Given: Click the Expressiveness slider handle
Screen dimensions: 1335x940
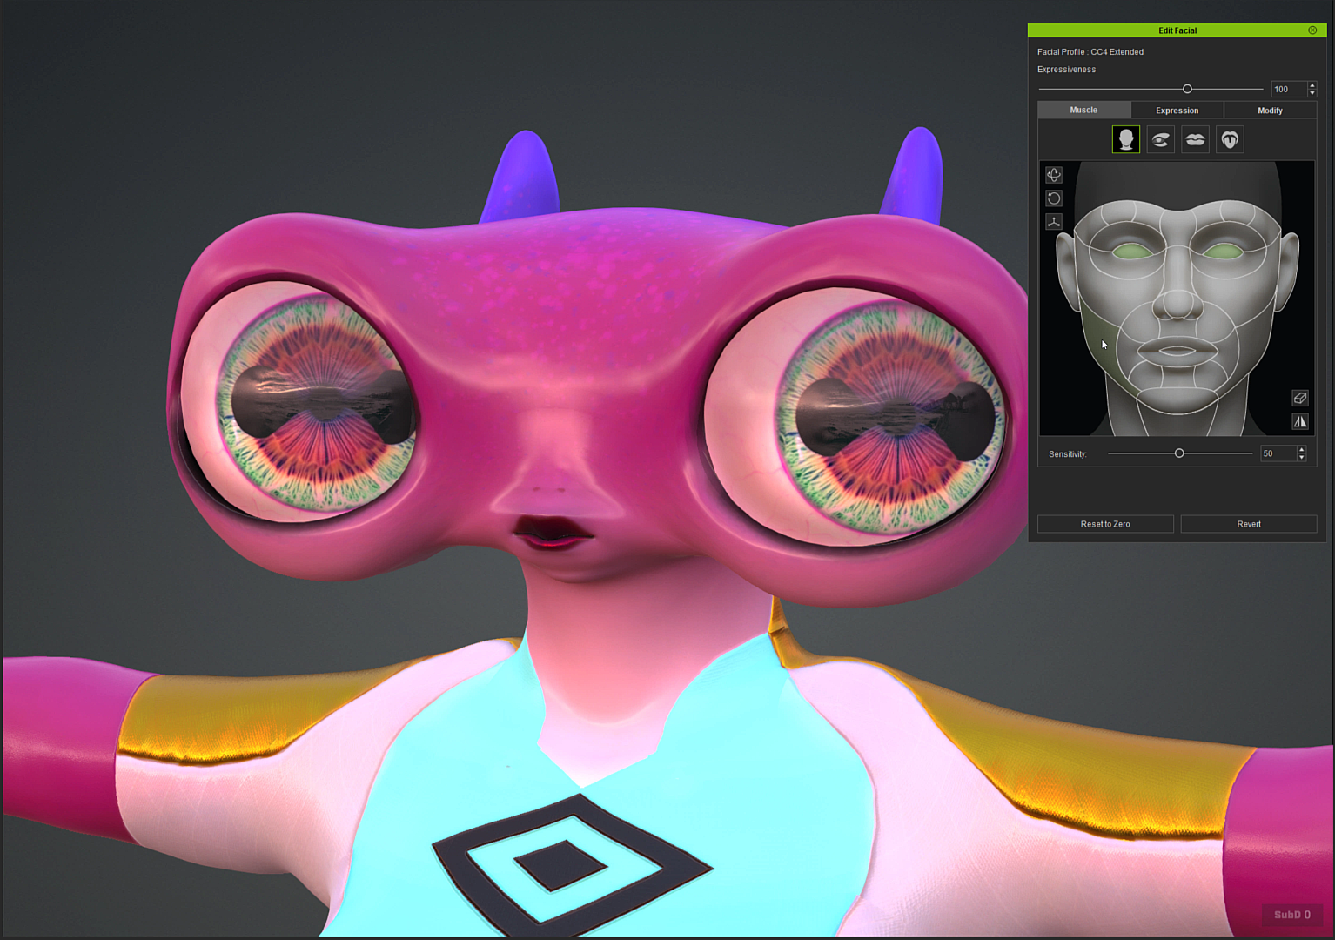Looking at the screenshot, I should tap(1187, 89).
